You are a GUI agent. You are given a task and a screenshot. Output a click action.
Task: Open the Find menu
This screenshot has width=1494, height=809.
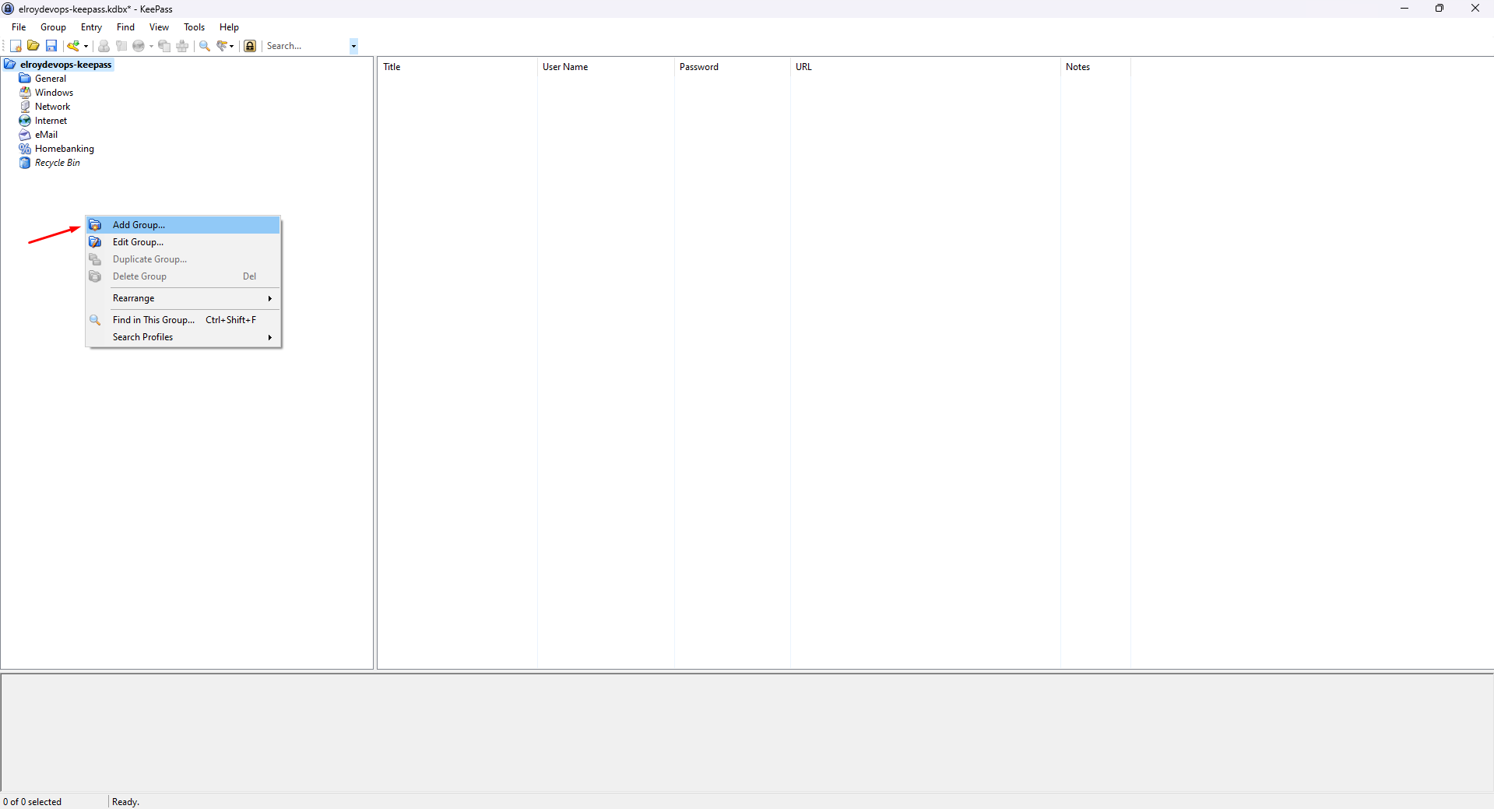point(125,27)
